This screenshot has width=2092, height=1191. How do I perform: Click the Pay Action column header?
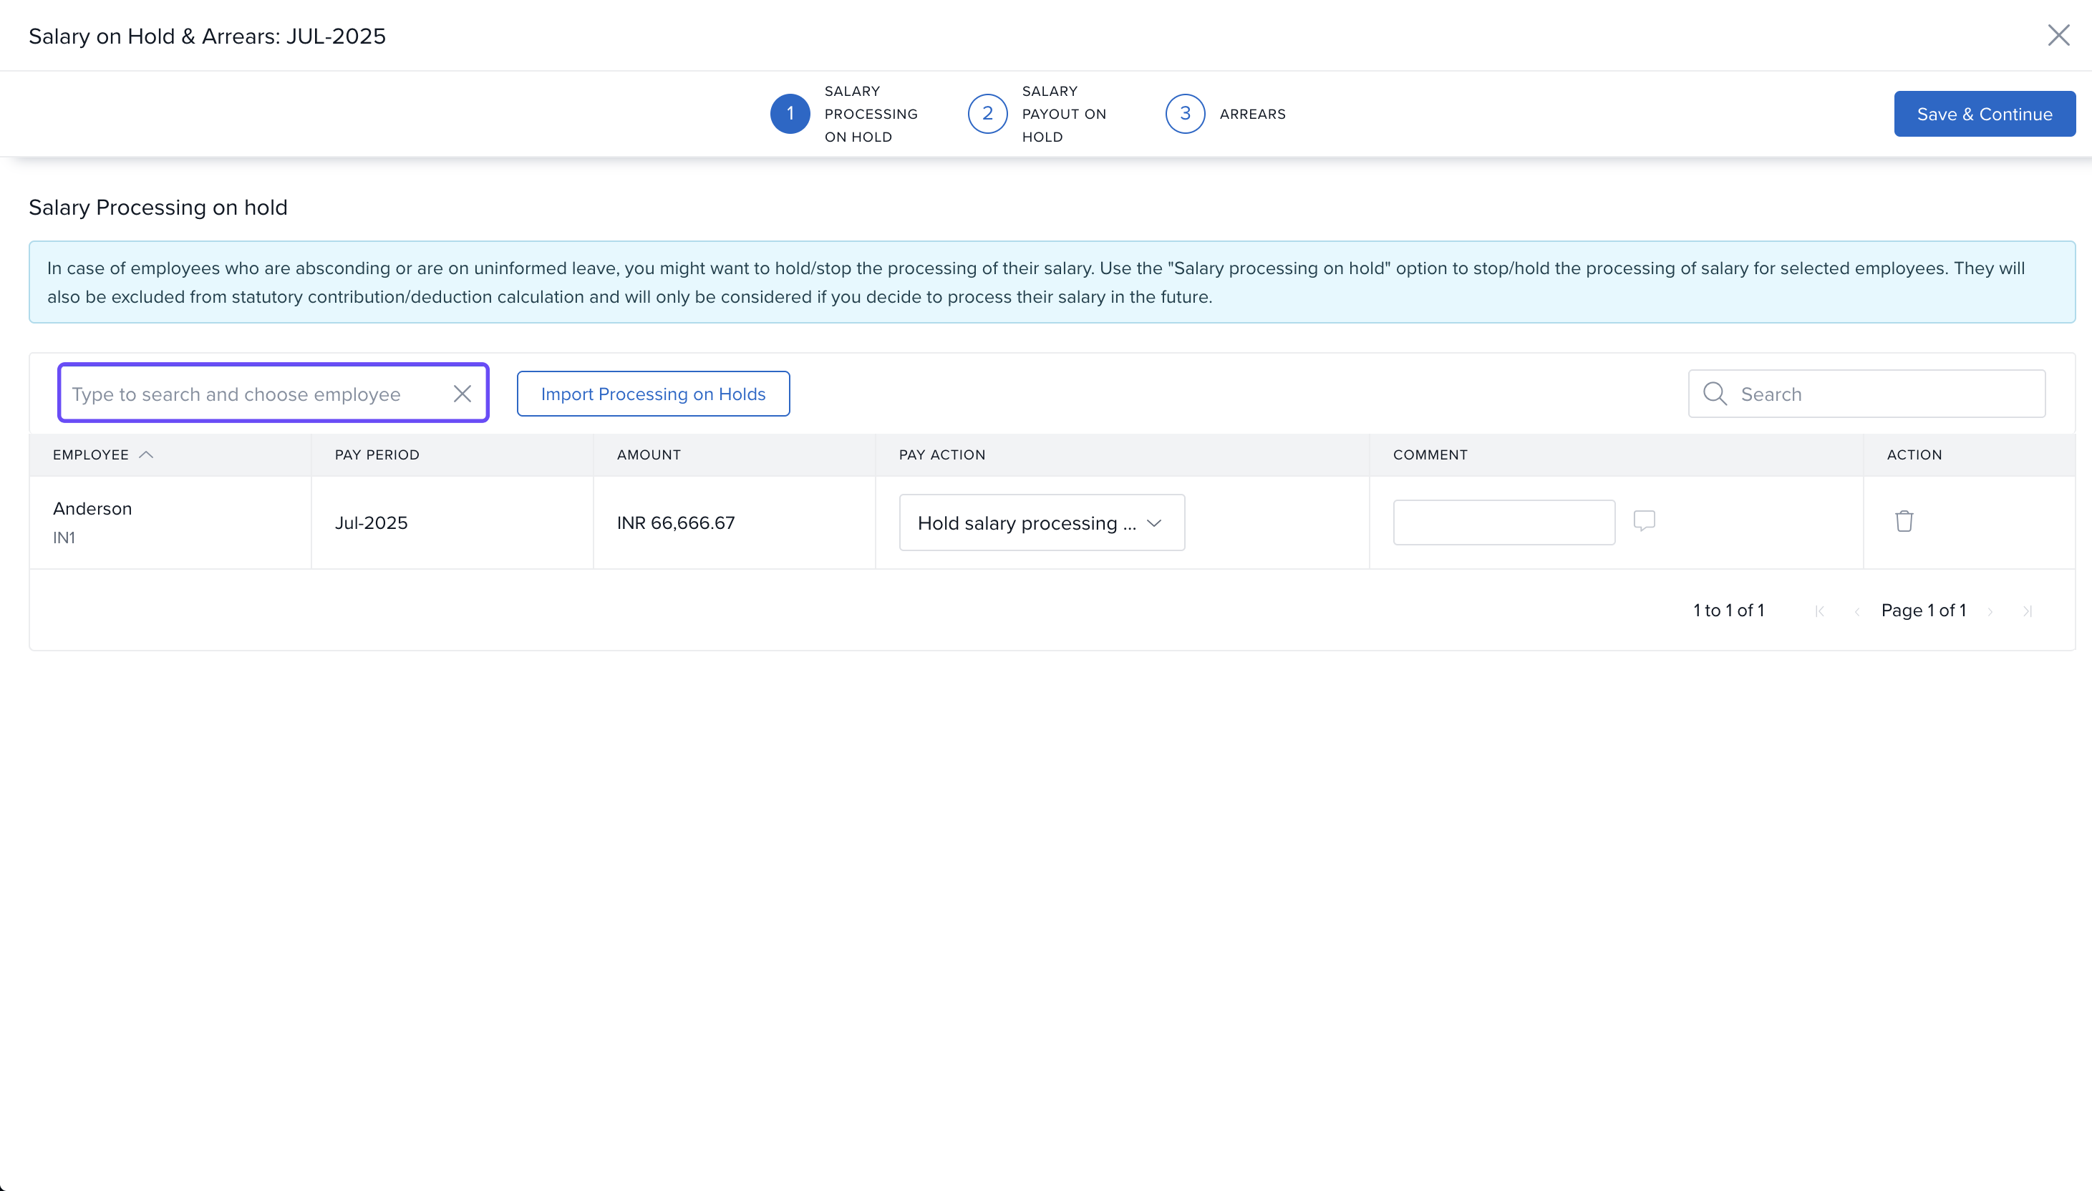point(941,454)
